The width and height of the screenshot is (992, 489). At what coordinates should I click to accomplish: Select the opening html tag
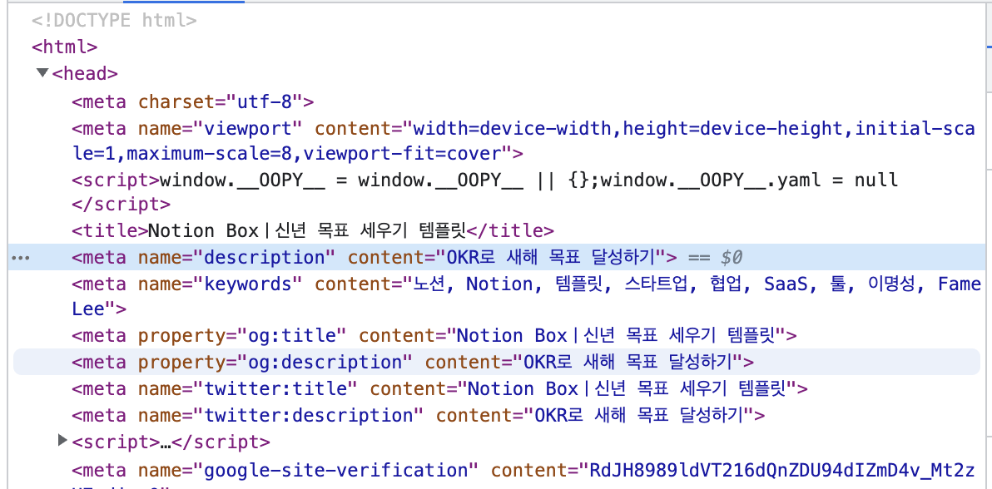point(65,47)
